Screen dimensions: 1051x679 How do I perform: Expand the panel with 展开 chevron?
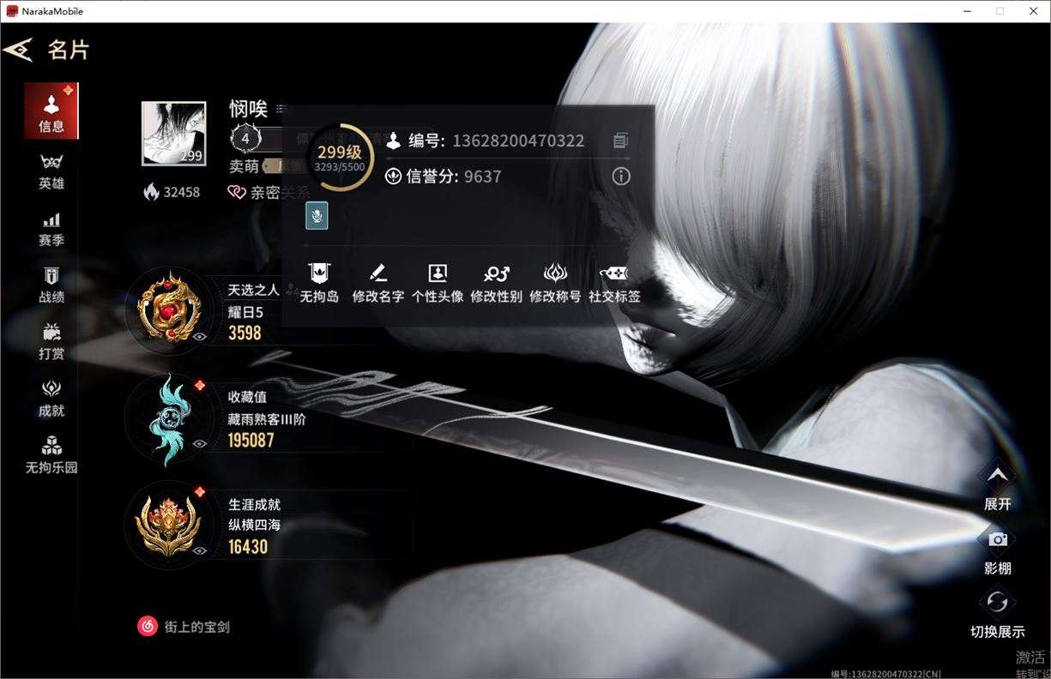pyautogui.click(x=998, y=486)
